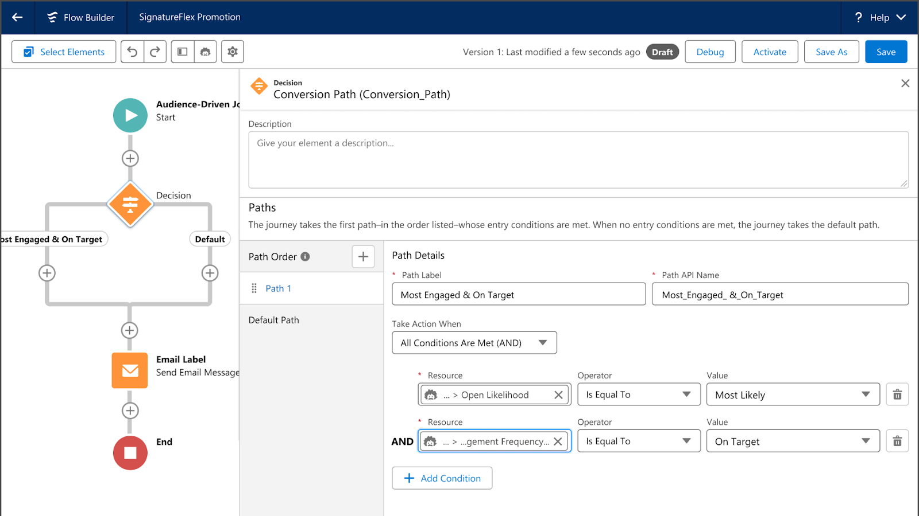
Task: Select Path 1 in path order list
Action: pyautogui.click(x=279, y=288)
